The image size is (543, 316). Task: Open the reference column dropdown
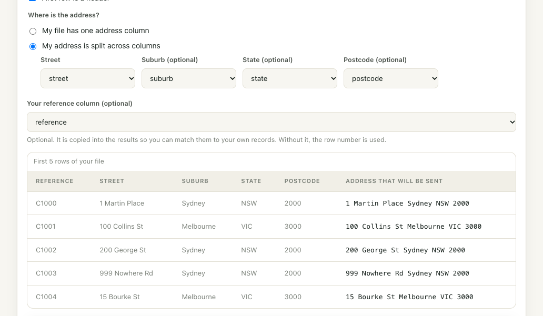click(x=271, y=122)
